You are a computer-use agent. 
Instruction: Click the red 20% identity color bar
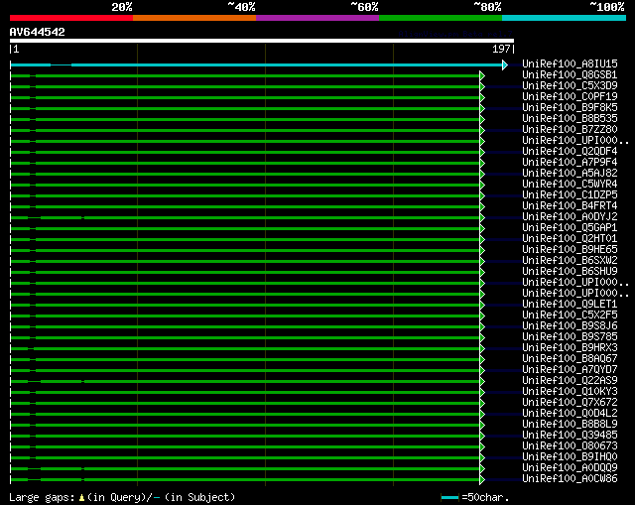(71, 18)
